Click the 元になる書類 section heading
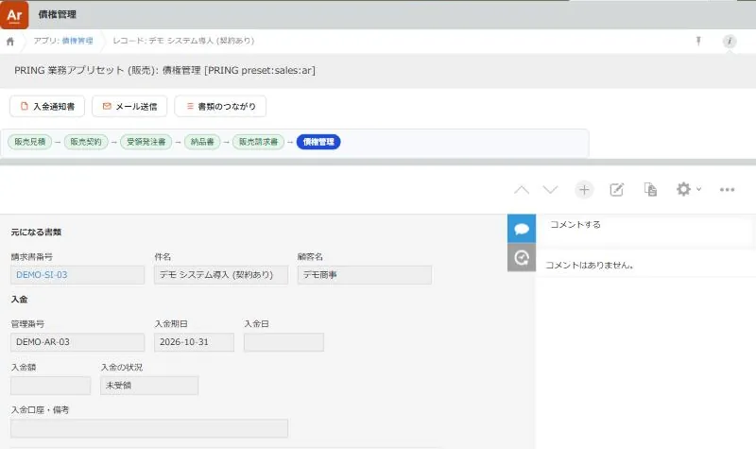 [36, 232]
